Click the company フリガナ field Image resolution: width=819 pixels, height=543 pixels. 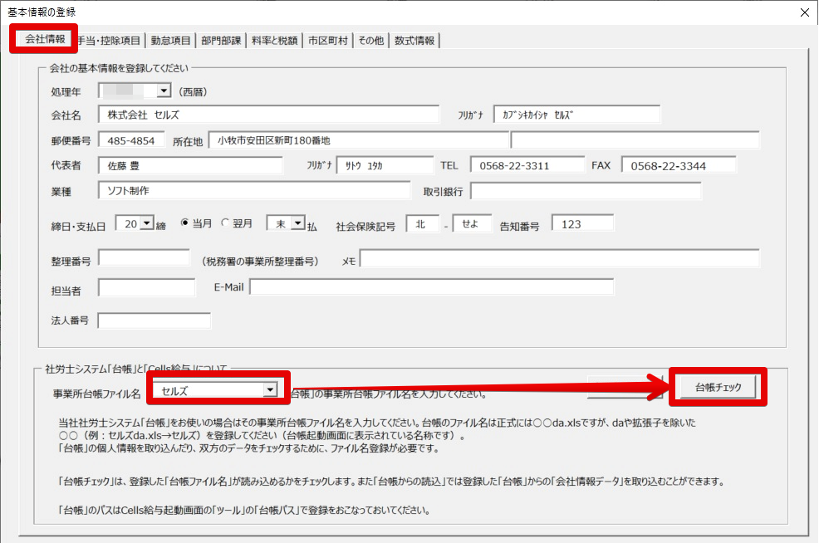576,115
